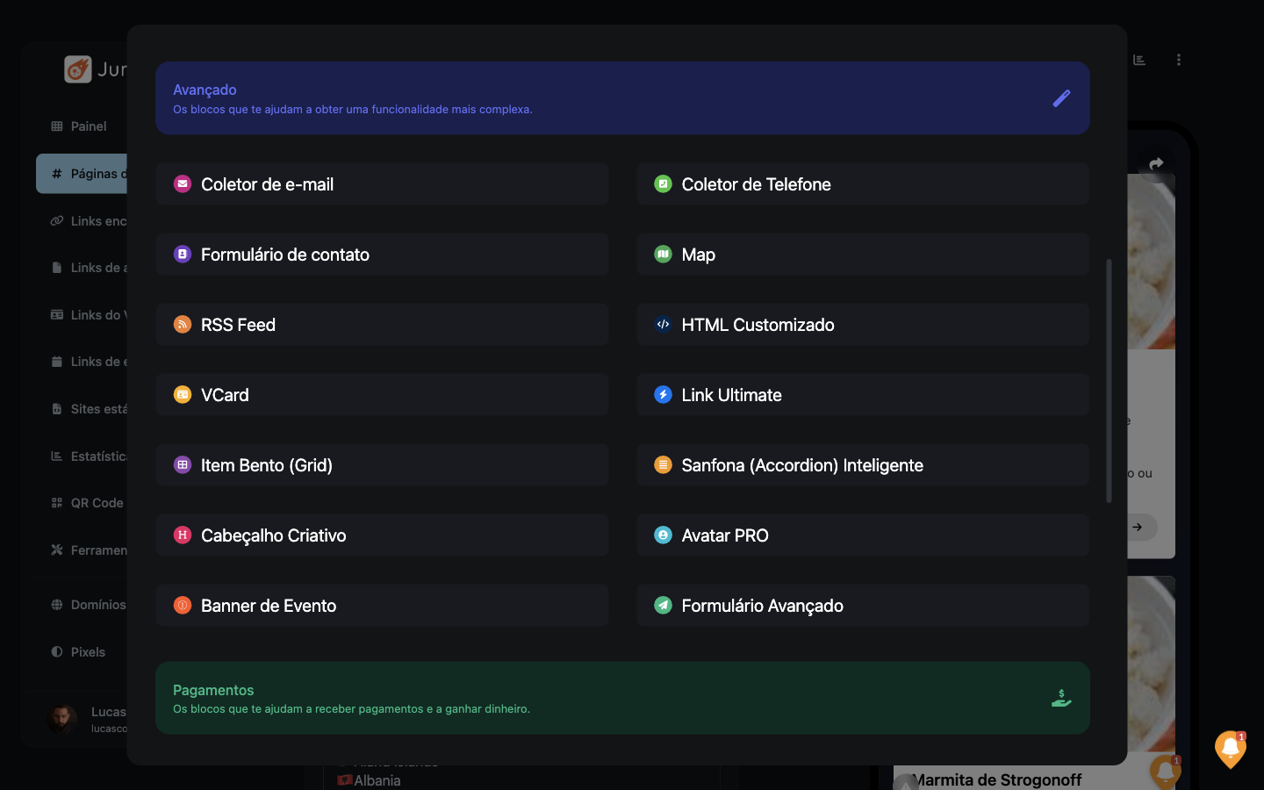The image size is (1264, 790).
Task: Click the arrow button in preview card
Action: [x=1138, y=528]
